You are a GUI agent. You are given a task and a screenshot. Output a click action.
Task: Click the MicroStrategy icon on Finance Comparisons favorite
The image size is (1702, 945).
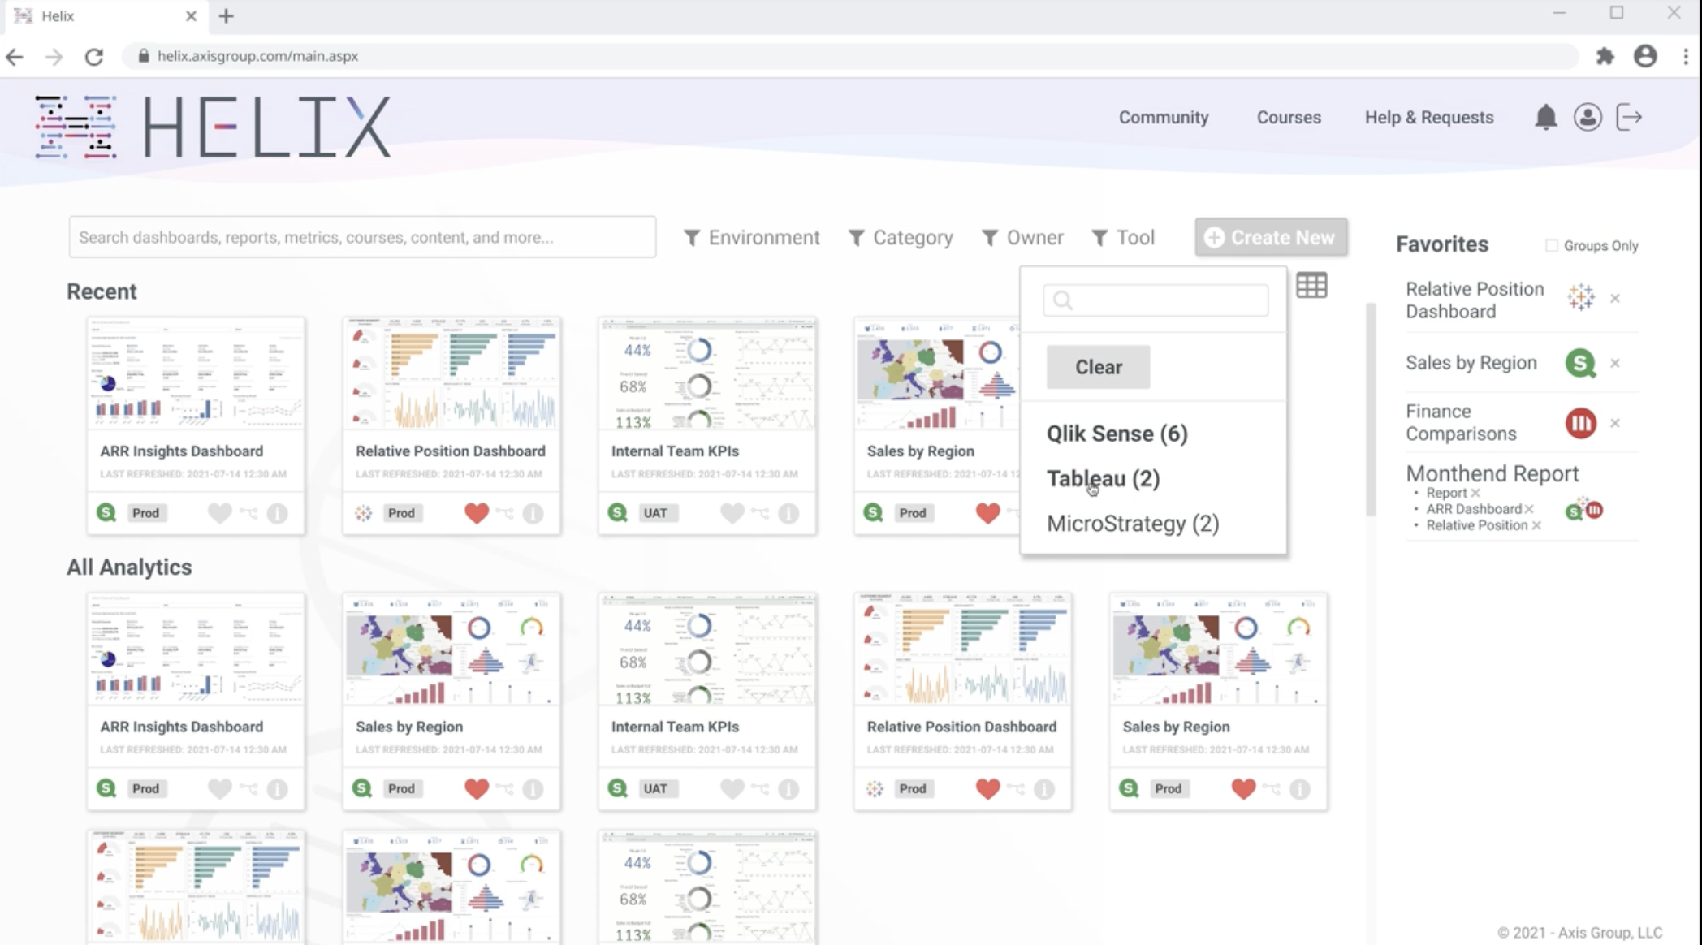pos(1579,423)
